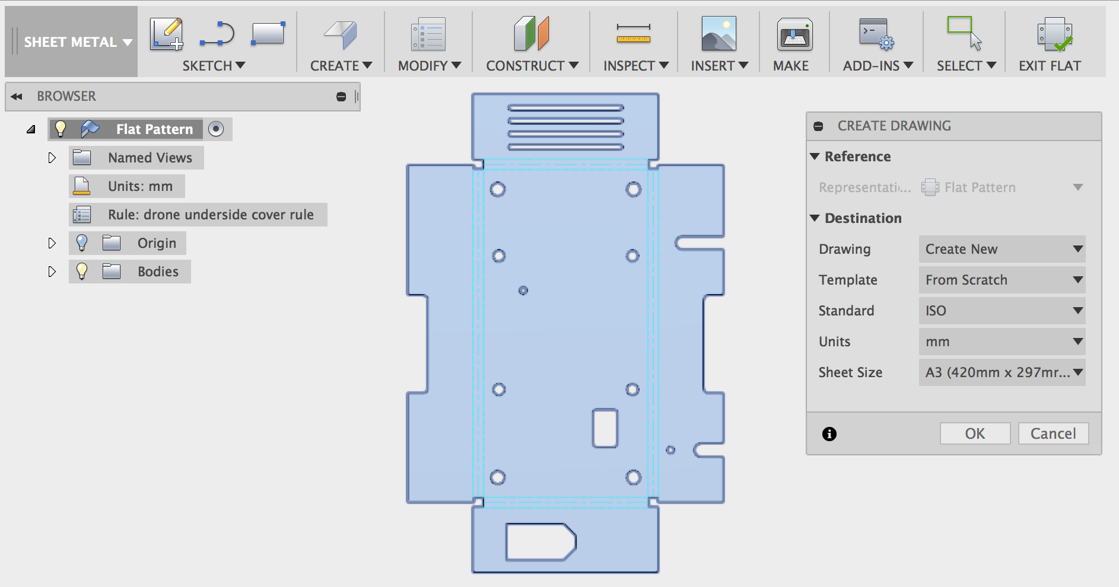Click the Create Sketch icon
Image resolution: width=1119 pixels, height=587 pixels.
click(x=167, y=34)
